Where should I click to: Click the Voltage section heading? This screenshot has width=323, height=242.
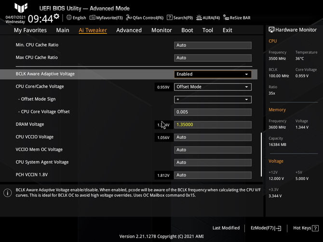point(276,161)
